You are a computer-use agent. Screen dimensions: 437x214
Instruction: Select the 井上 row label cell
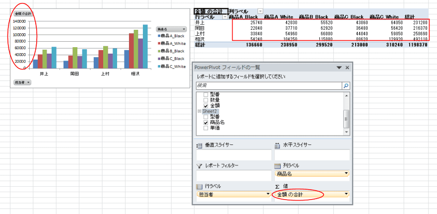[211, 22]
